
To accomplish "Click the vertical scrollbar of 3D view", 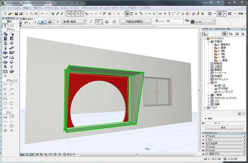I will point(199,91).
